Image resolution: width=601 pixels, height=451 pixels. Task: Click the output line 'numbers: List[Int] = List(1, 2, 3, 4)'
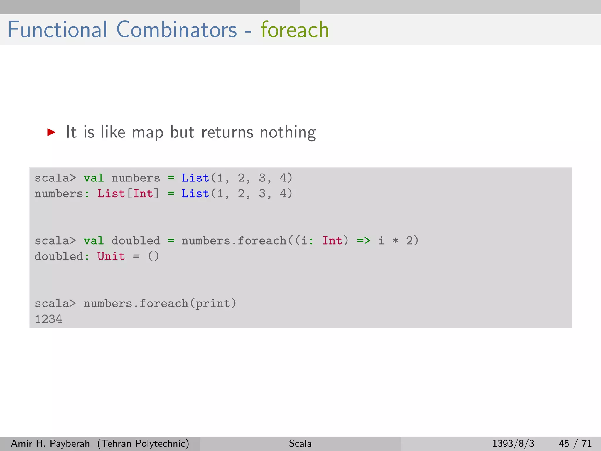pyautogui.click(x=163, y=194)
